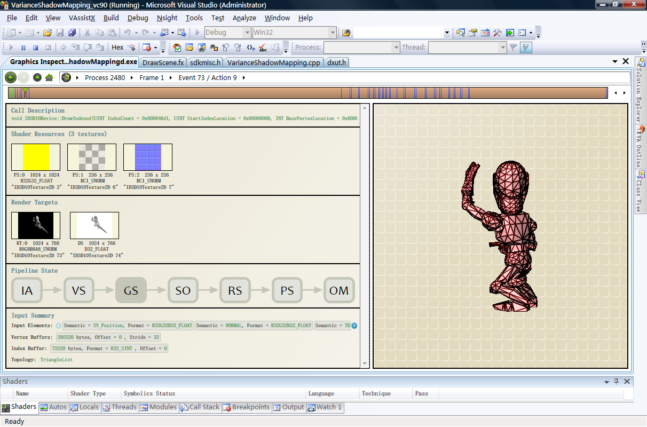Viewport: 647px width, 427px height.
Task: Click the Undo toolbar icon
Action: (127, 33)
